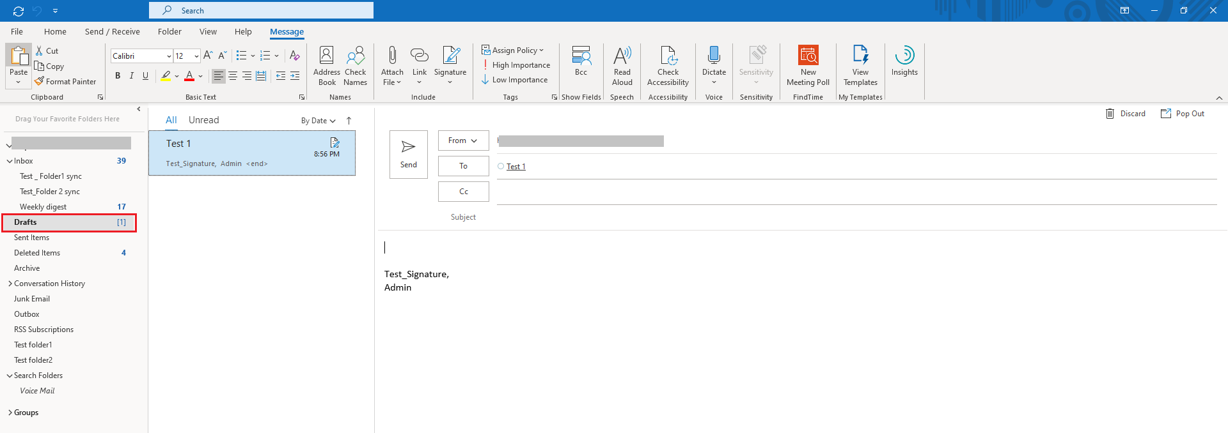This screenshot has width=1228, height=433.
Task: Open Assign Policy dropdown
Action: (513, 50)
